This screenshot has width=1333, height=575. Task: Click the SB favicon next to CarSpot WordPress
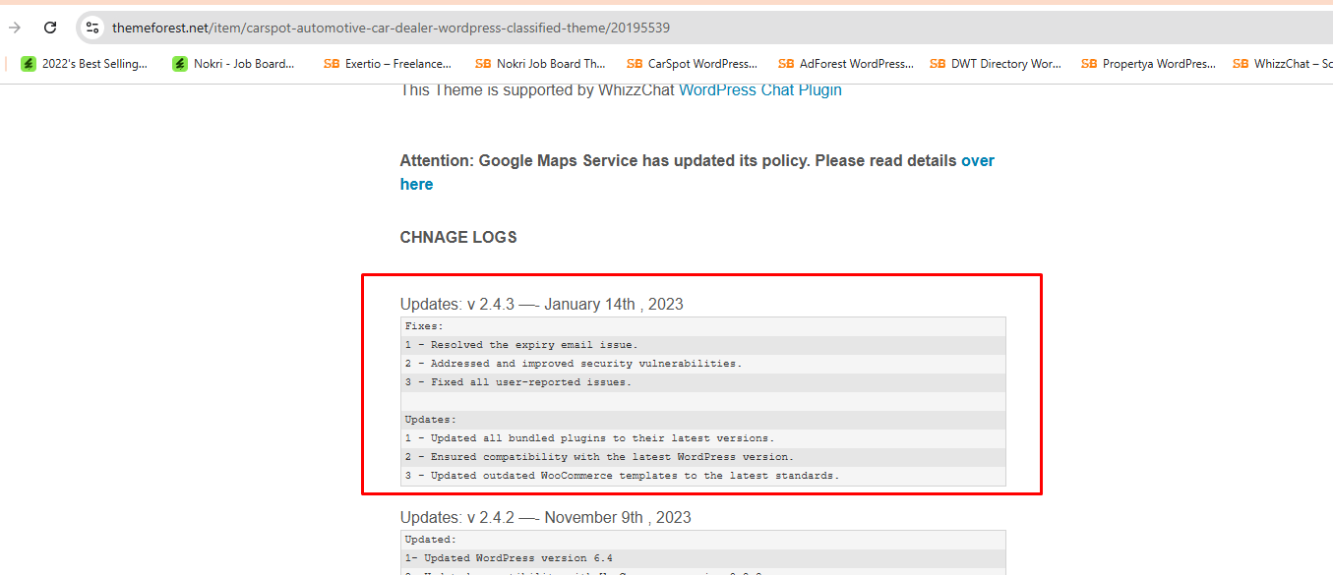click(x=635, y=64)
